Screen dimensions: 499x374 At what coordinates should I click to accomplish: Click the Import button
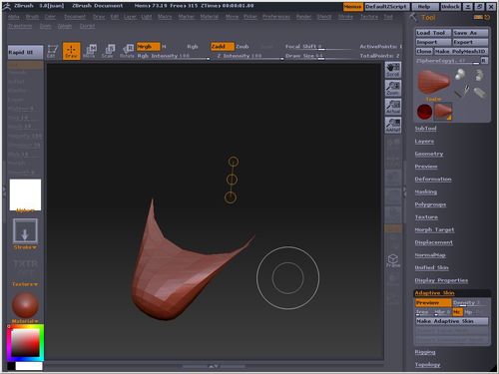coord(433,42)
